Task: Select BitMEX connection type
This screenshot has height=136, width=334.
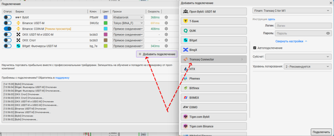Action: click(214, 98)
